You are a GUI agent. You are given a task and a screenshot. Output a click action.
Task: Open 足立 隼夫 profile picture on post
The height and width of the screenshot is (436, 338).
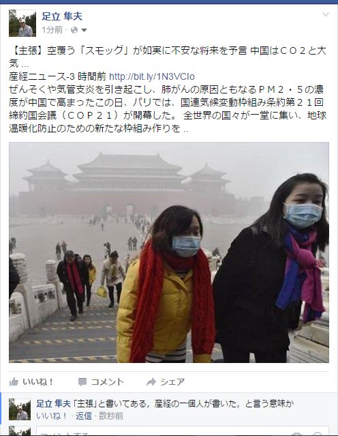[22, 23]
